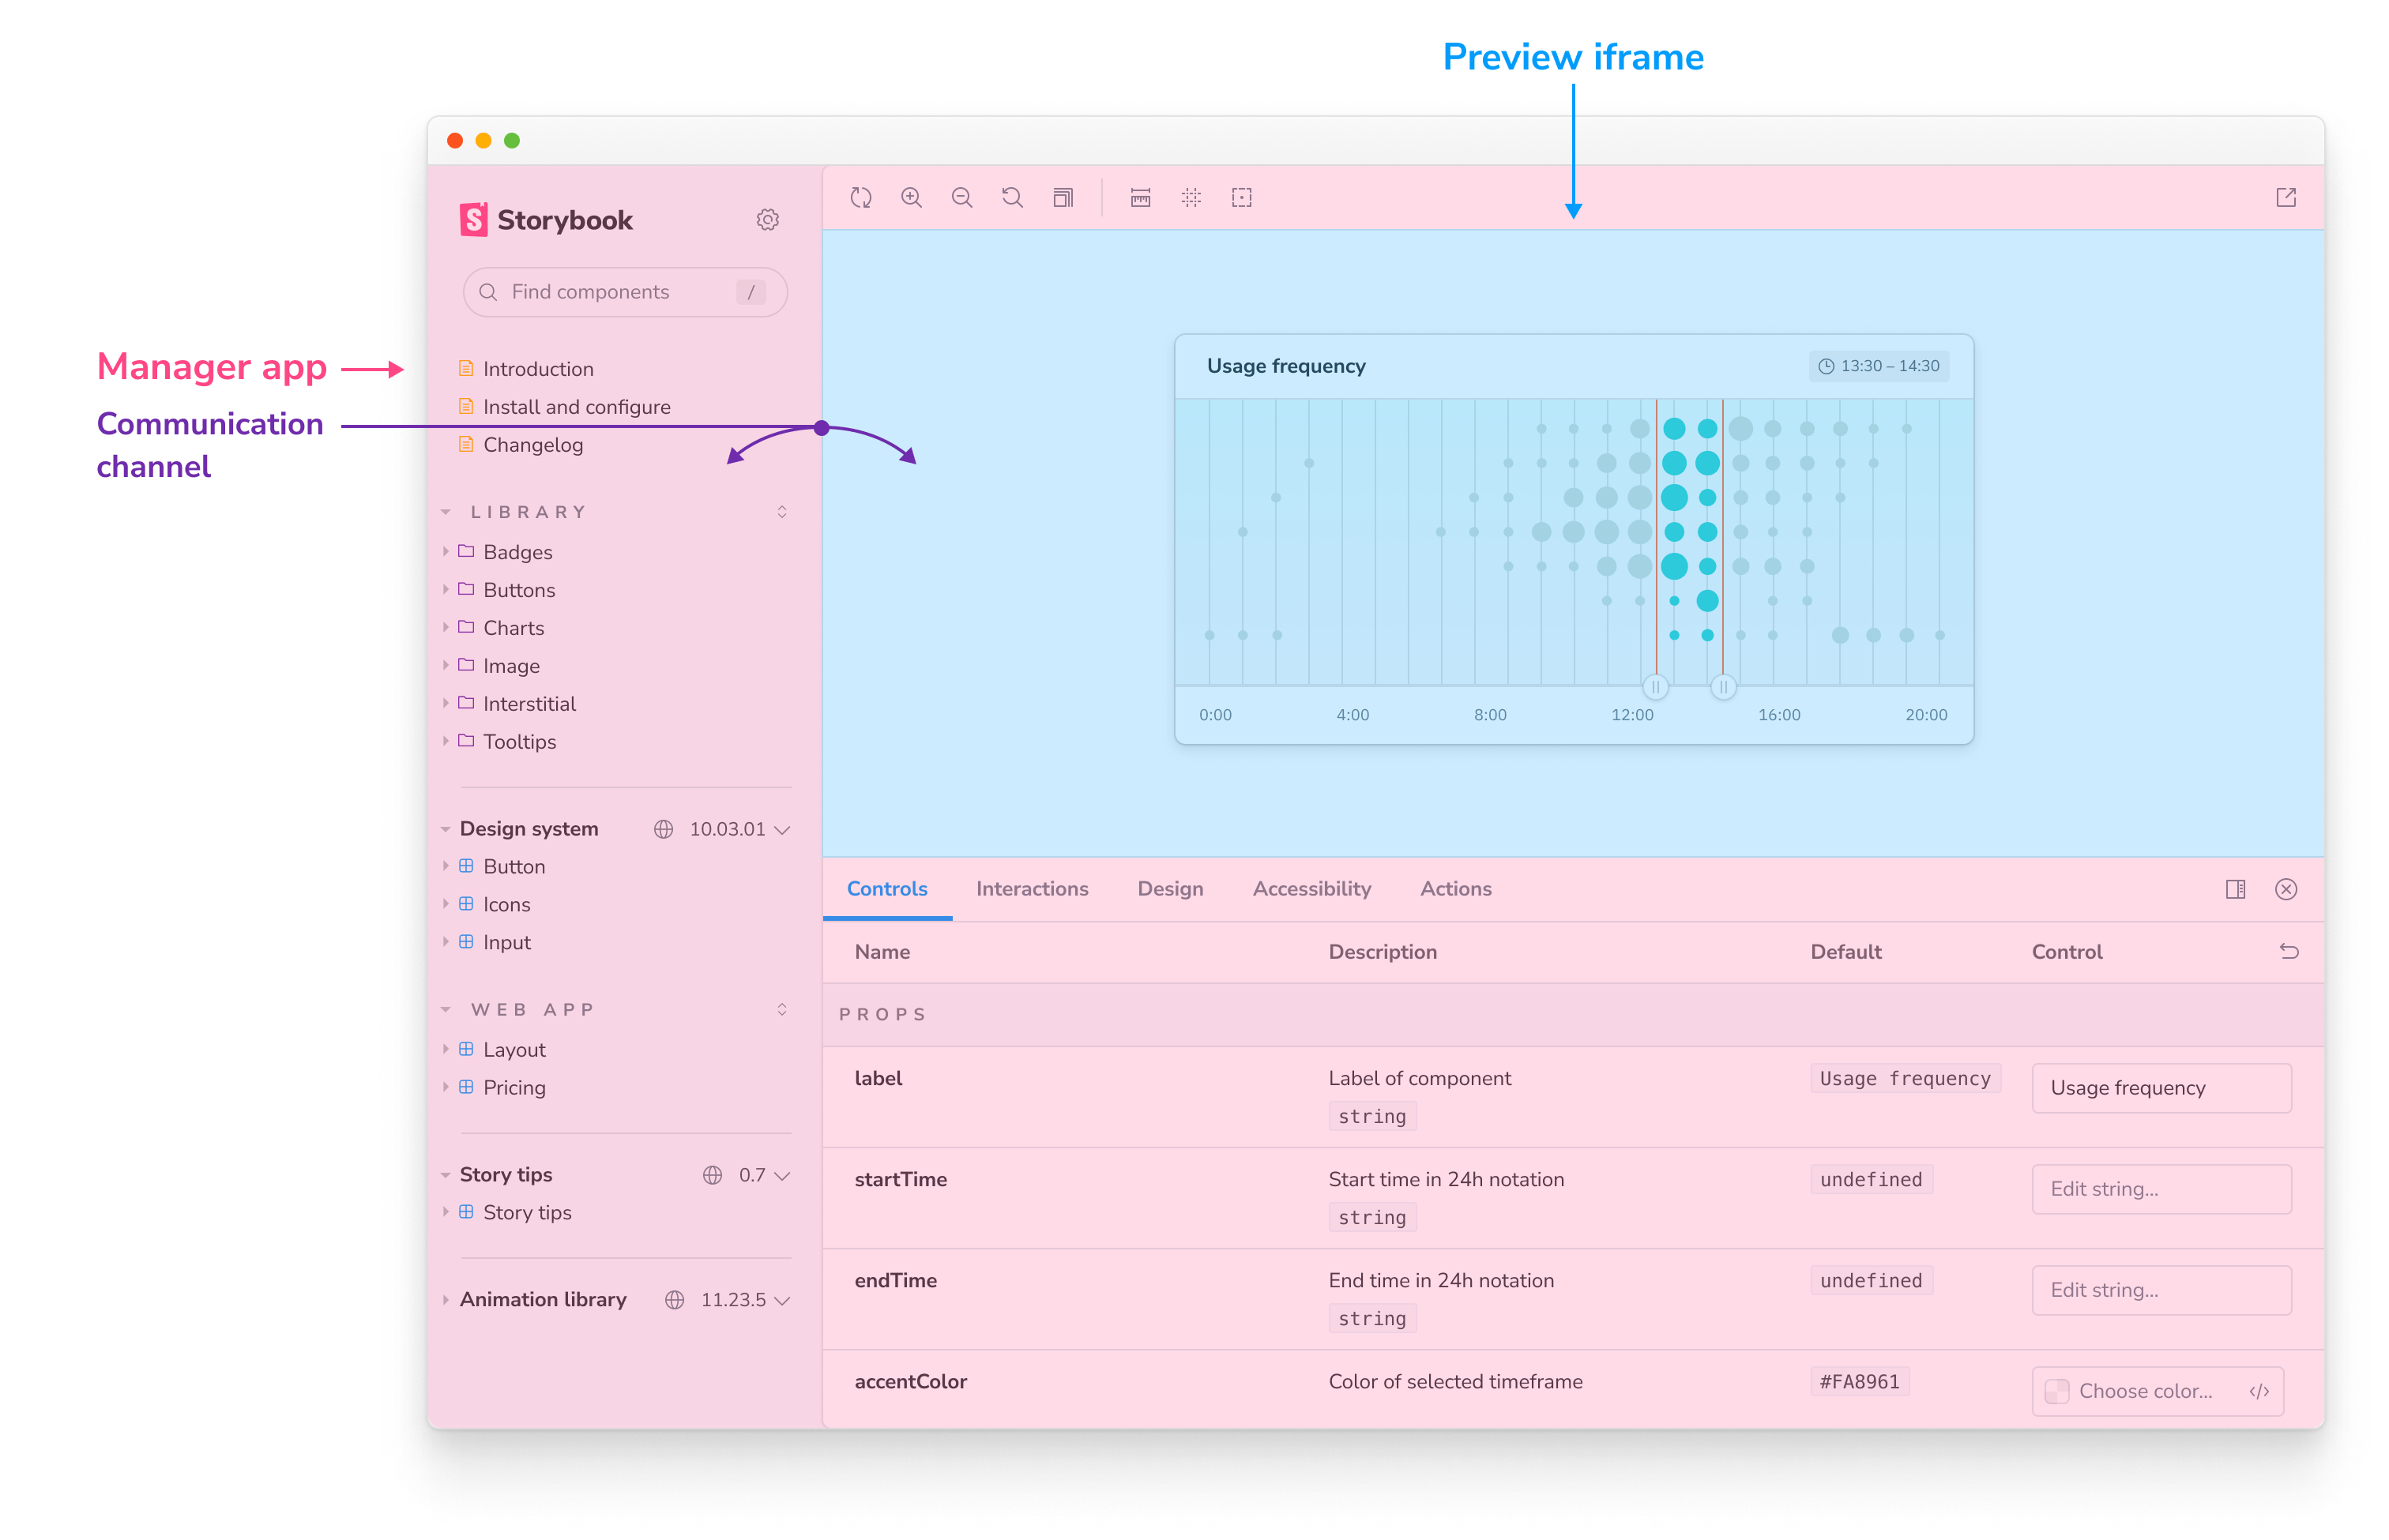Close the addons panel
The width and height of the screenshot is (2389, 1540).
tap(2286, 889)
